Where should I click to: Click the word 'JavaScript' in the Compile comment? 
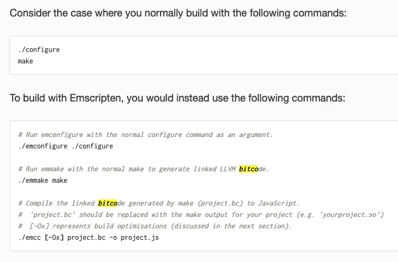tap(277, 203)
